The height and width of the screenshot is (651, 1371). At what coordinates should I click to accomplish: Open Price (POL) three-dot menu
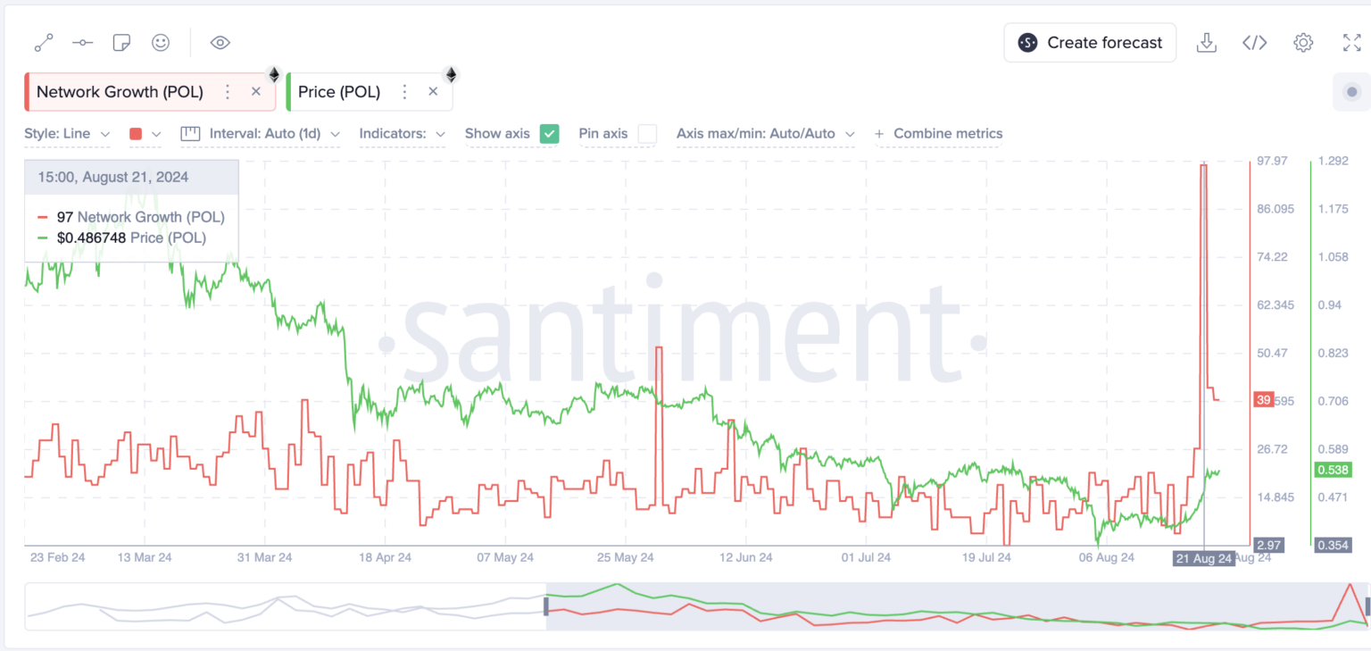click(x=404, y=92)
